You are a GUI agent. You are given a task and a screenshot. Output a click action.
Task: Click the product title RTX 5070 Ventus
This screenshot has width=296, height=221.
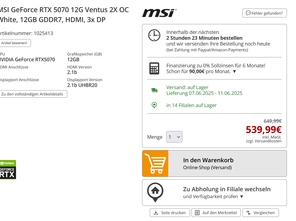pos(64,15)
